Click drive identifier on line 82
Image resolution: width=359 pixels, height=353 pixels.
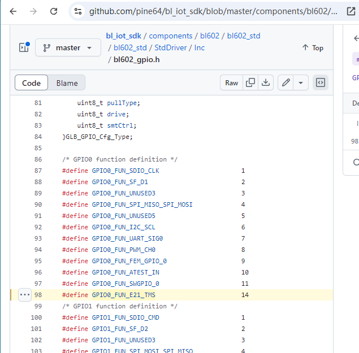tap(116, 114)
